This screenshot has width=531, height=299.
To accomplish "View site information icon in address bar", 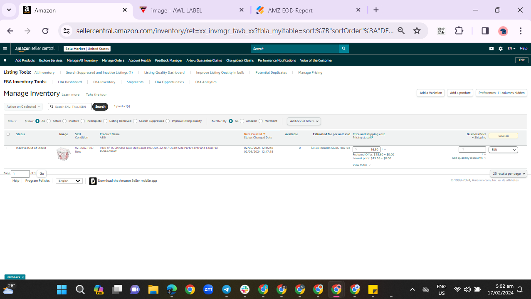I will click(67, 31).
